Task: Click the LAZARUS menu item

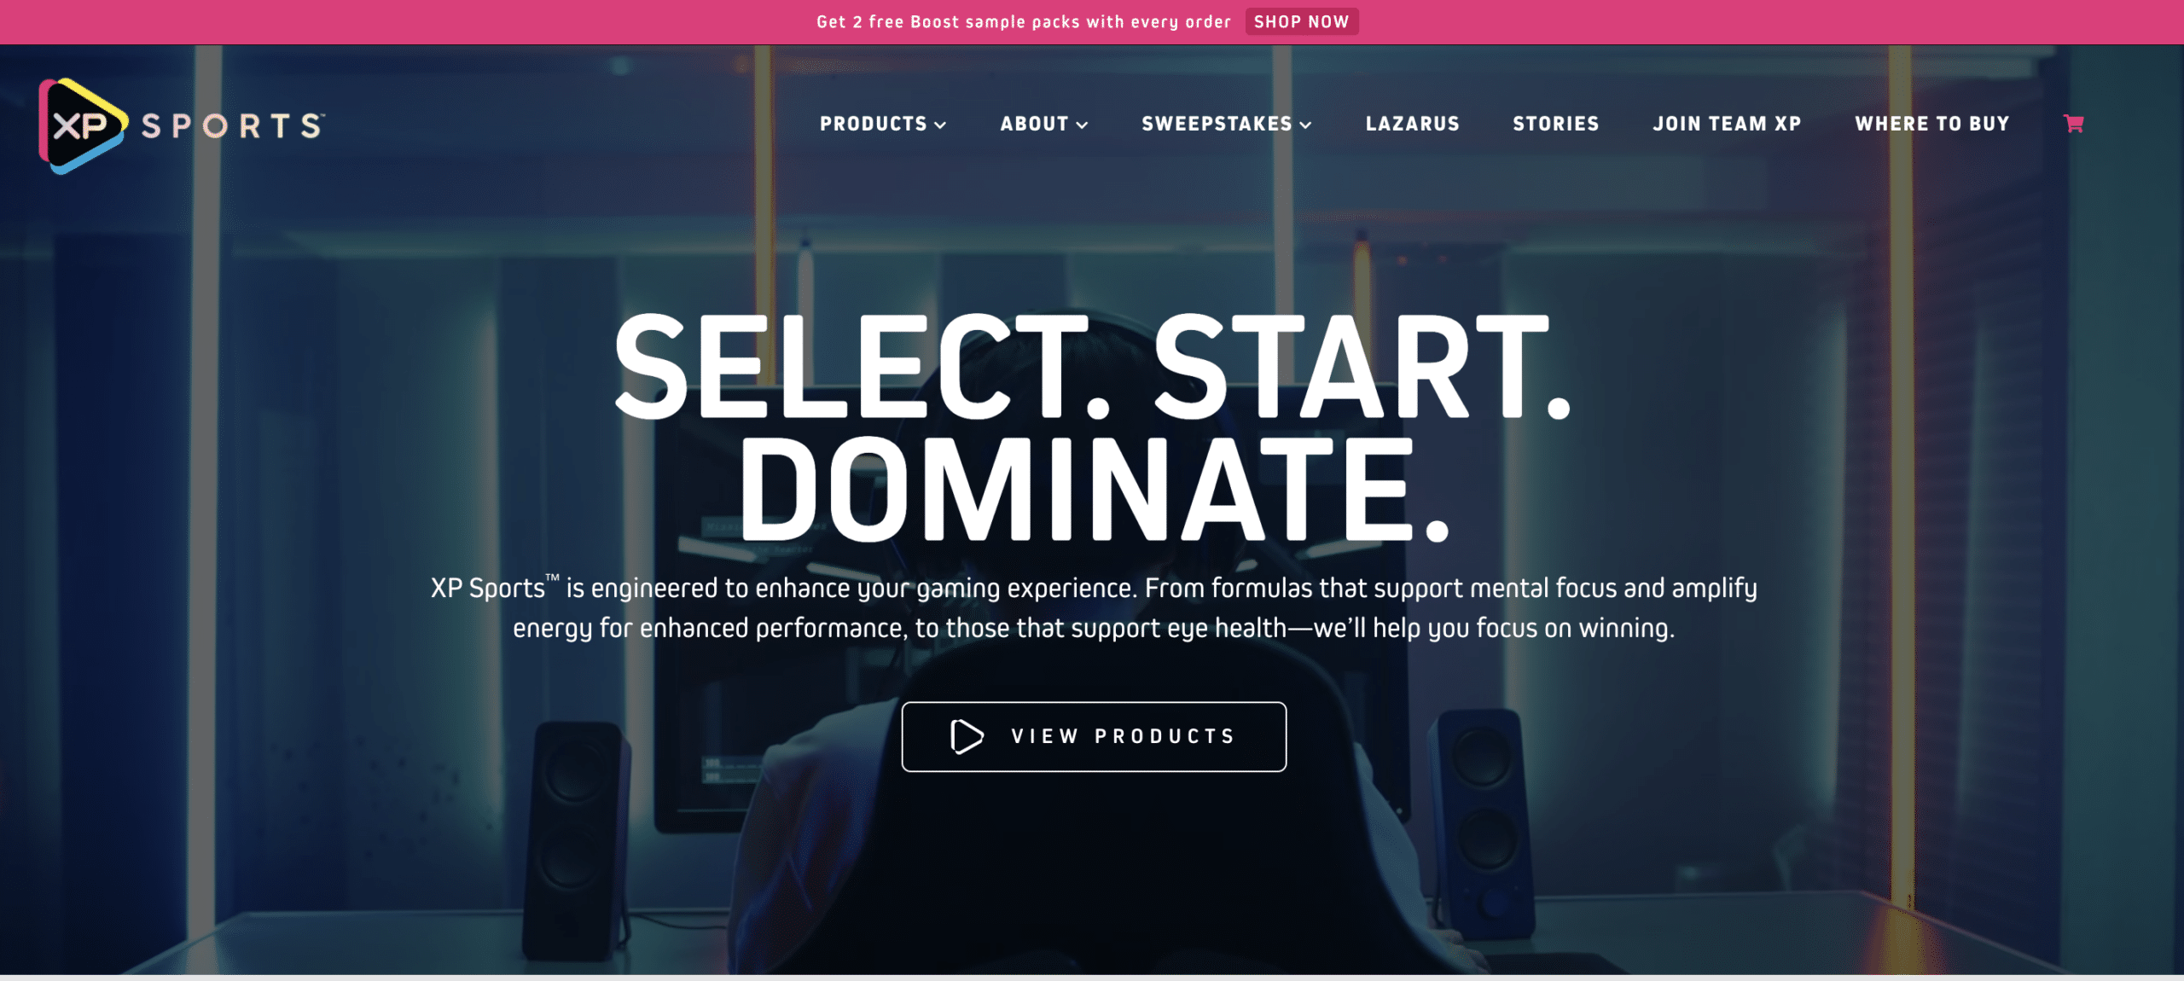Action: [1413, 124]
